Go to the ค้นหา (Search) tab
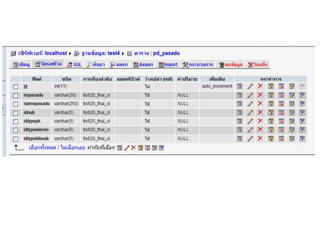 tap(96, 65)
